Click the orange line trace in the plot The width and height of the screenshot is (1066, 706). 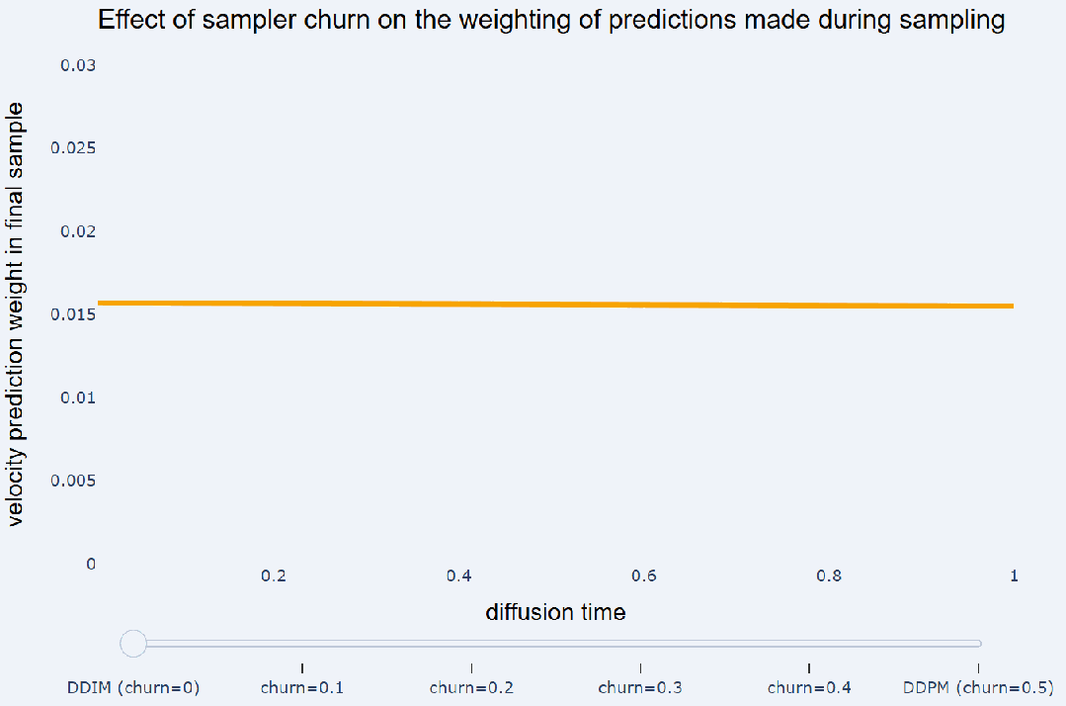click(x=555, y=304)
